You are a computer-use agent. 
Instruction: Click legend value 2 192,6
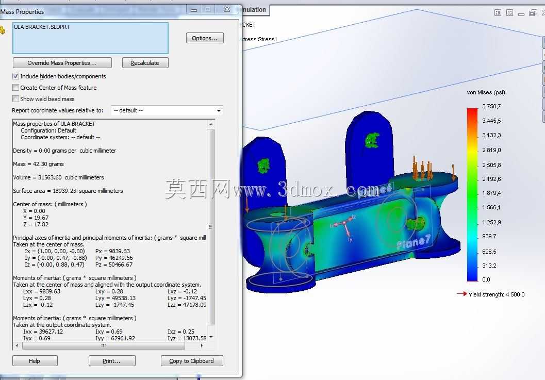pos(491,179)
